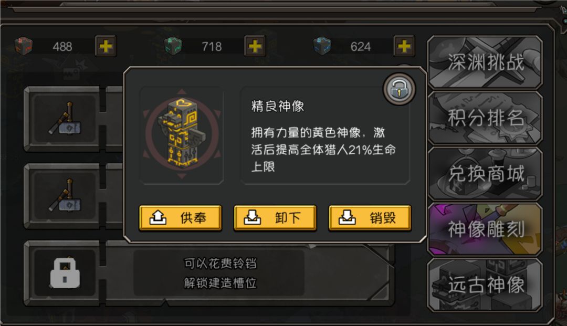Open the 深渊挑战 menu
567x326 pixels.
[x=485, y=62]
